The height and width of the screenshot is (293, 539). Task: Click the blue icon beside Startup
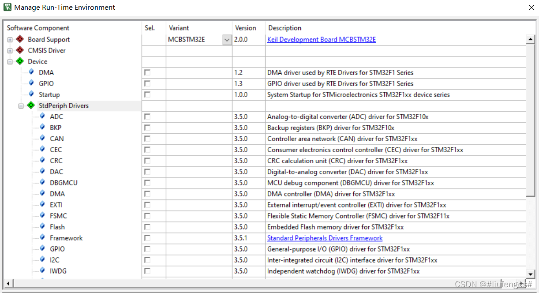[x=31, y=94]
